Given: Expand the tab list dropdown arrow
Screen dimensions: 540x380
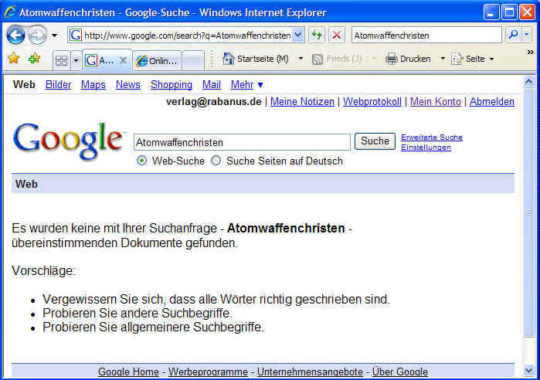Looking at the screenshot, I should (x=76, y=61).
